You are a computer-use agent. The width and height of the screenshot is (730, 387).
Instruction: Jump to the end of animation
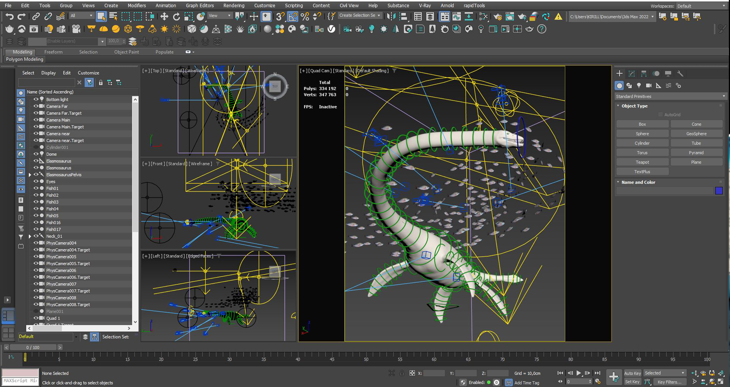pyautogui.click(x=597, y=373)
